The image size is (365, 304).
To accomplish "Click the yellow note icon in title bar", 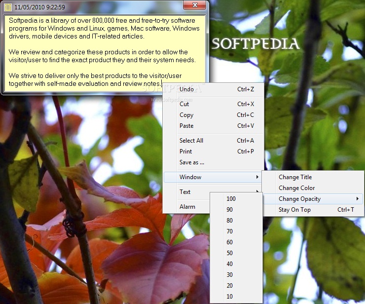I will [x=8, y=7].
